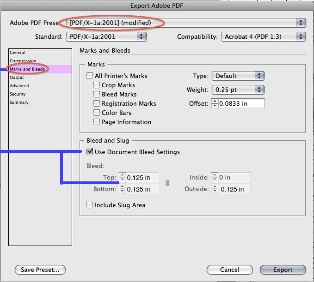
Task: Select Compression in the left panel list
Action: click(x=23, y=61)
